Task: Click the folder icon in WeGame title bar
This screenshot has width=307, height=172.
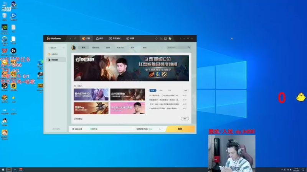Action: (161, 39)
